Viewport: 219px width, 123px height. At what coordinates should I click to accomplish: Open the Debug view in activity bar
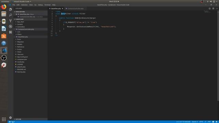[x=10, y=26]
